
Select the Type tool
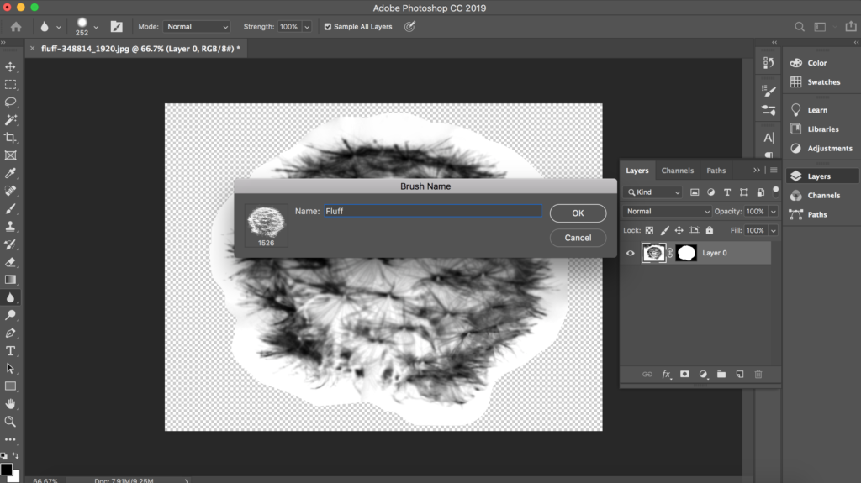point(10,351)
